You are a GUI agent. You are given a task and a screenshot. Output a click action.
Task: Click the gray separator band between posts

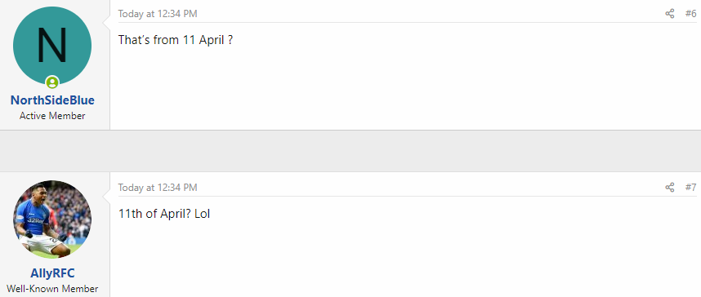pos(350,151)
